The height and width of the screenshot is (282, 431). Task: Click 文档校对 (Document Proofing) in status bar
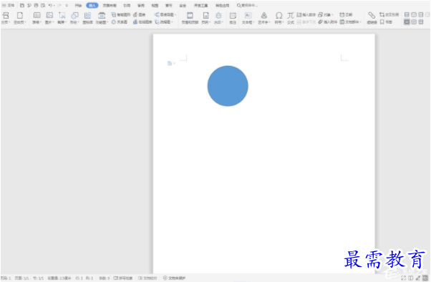click(x=148, y=278)
